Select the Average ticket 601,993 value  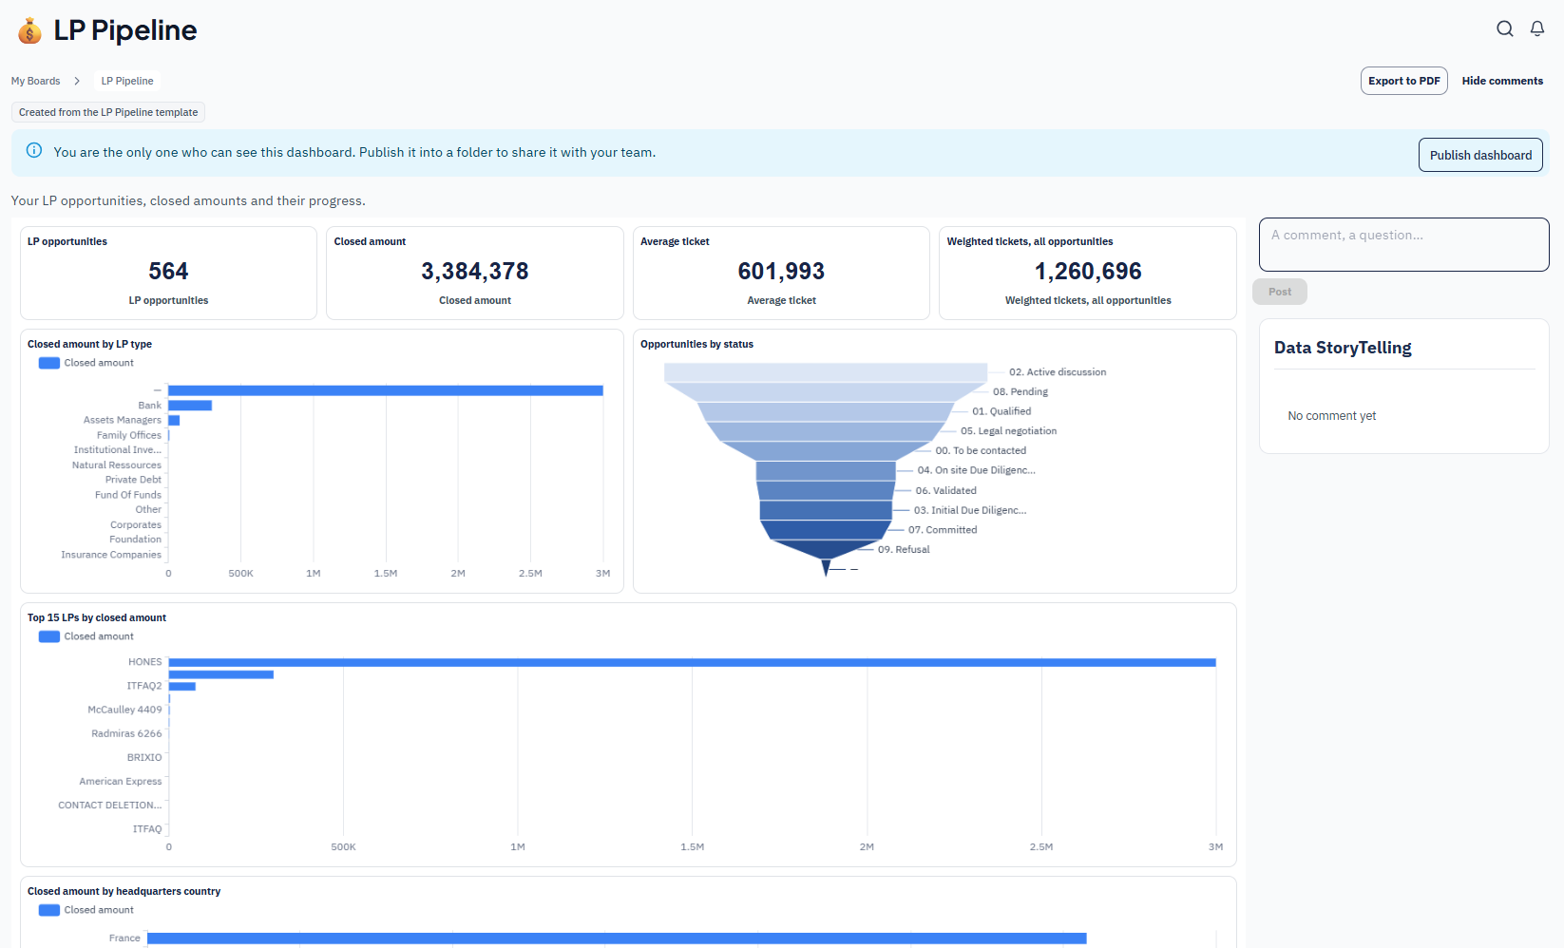[781, 272]
